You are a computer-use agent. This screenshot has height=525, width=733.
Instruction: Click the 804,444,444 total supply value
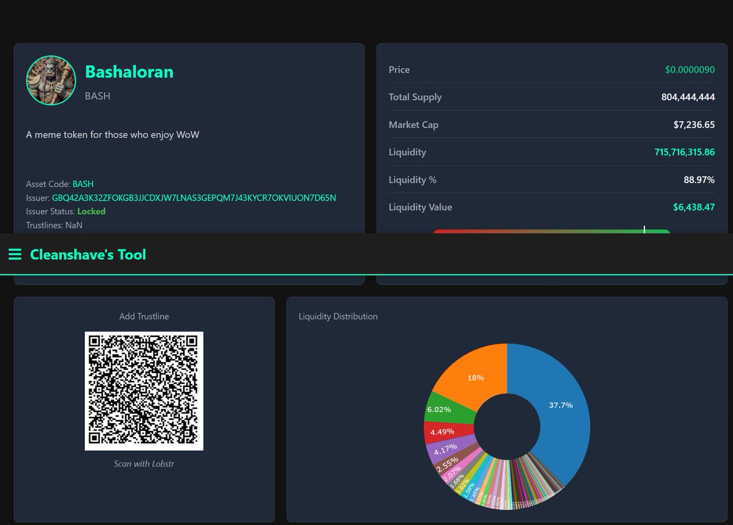688,97
